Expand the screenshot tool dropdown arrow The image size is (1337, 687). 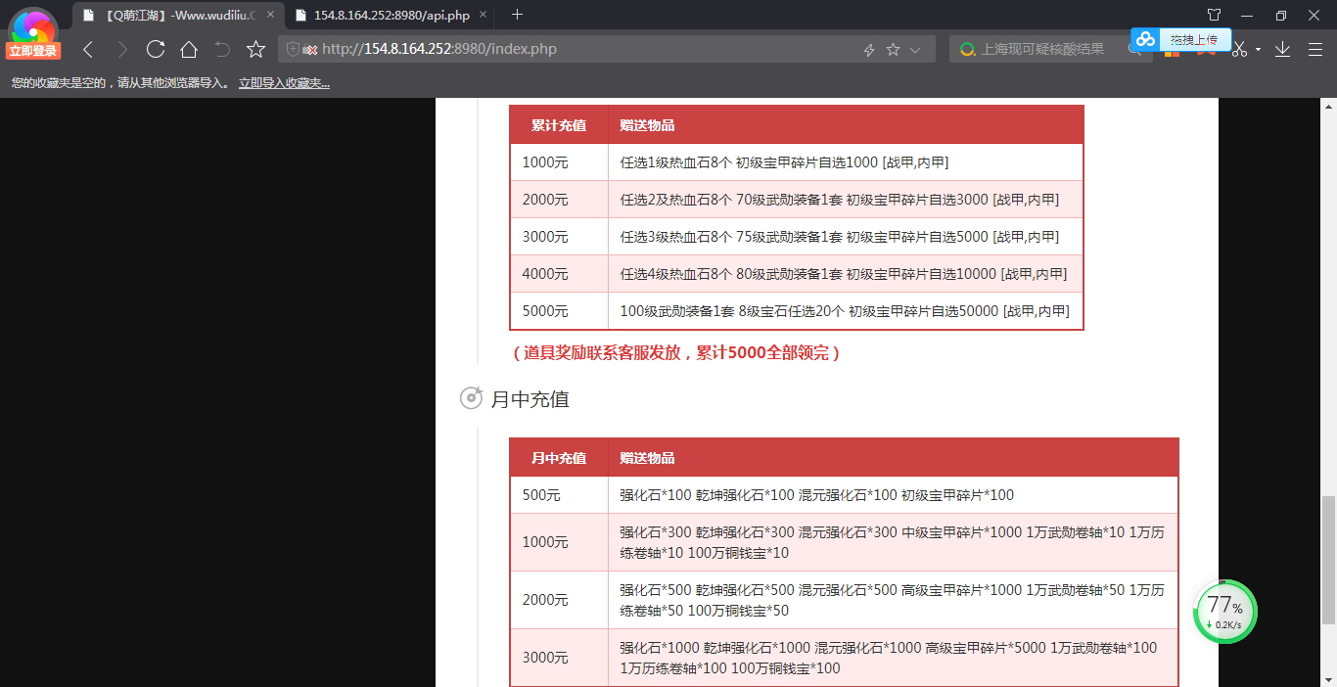1259,50
